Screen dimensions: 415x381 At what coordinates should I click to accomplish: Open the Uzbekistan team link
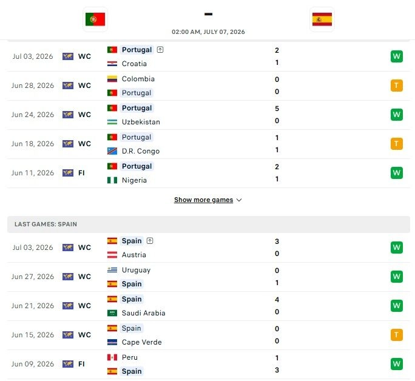click(x=141, y=122)
